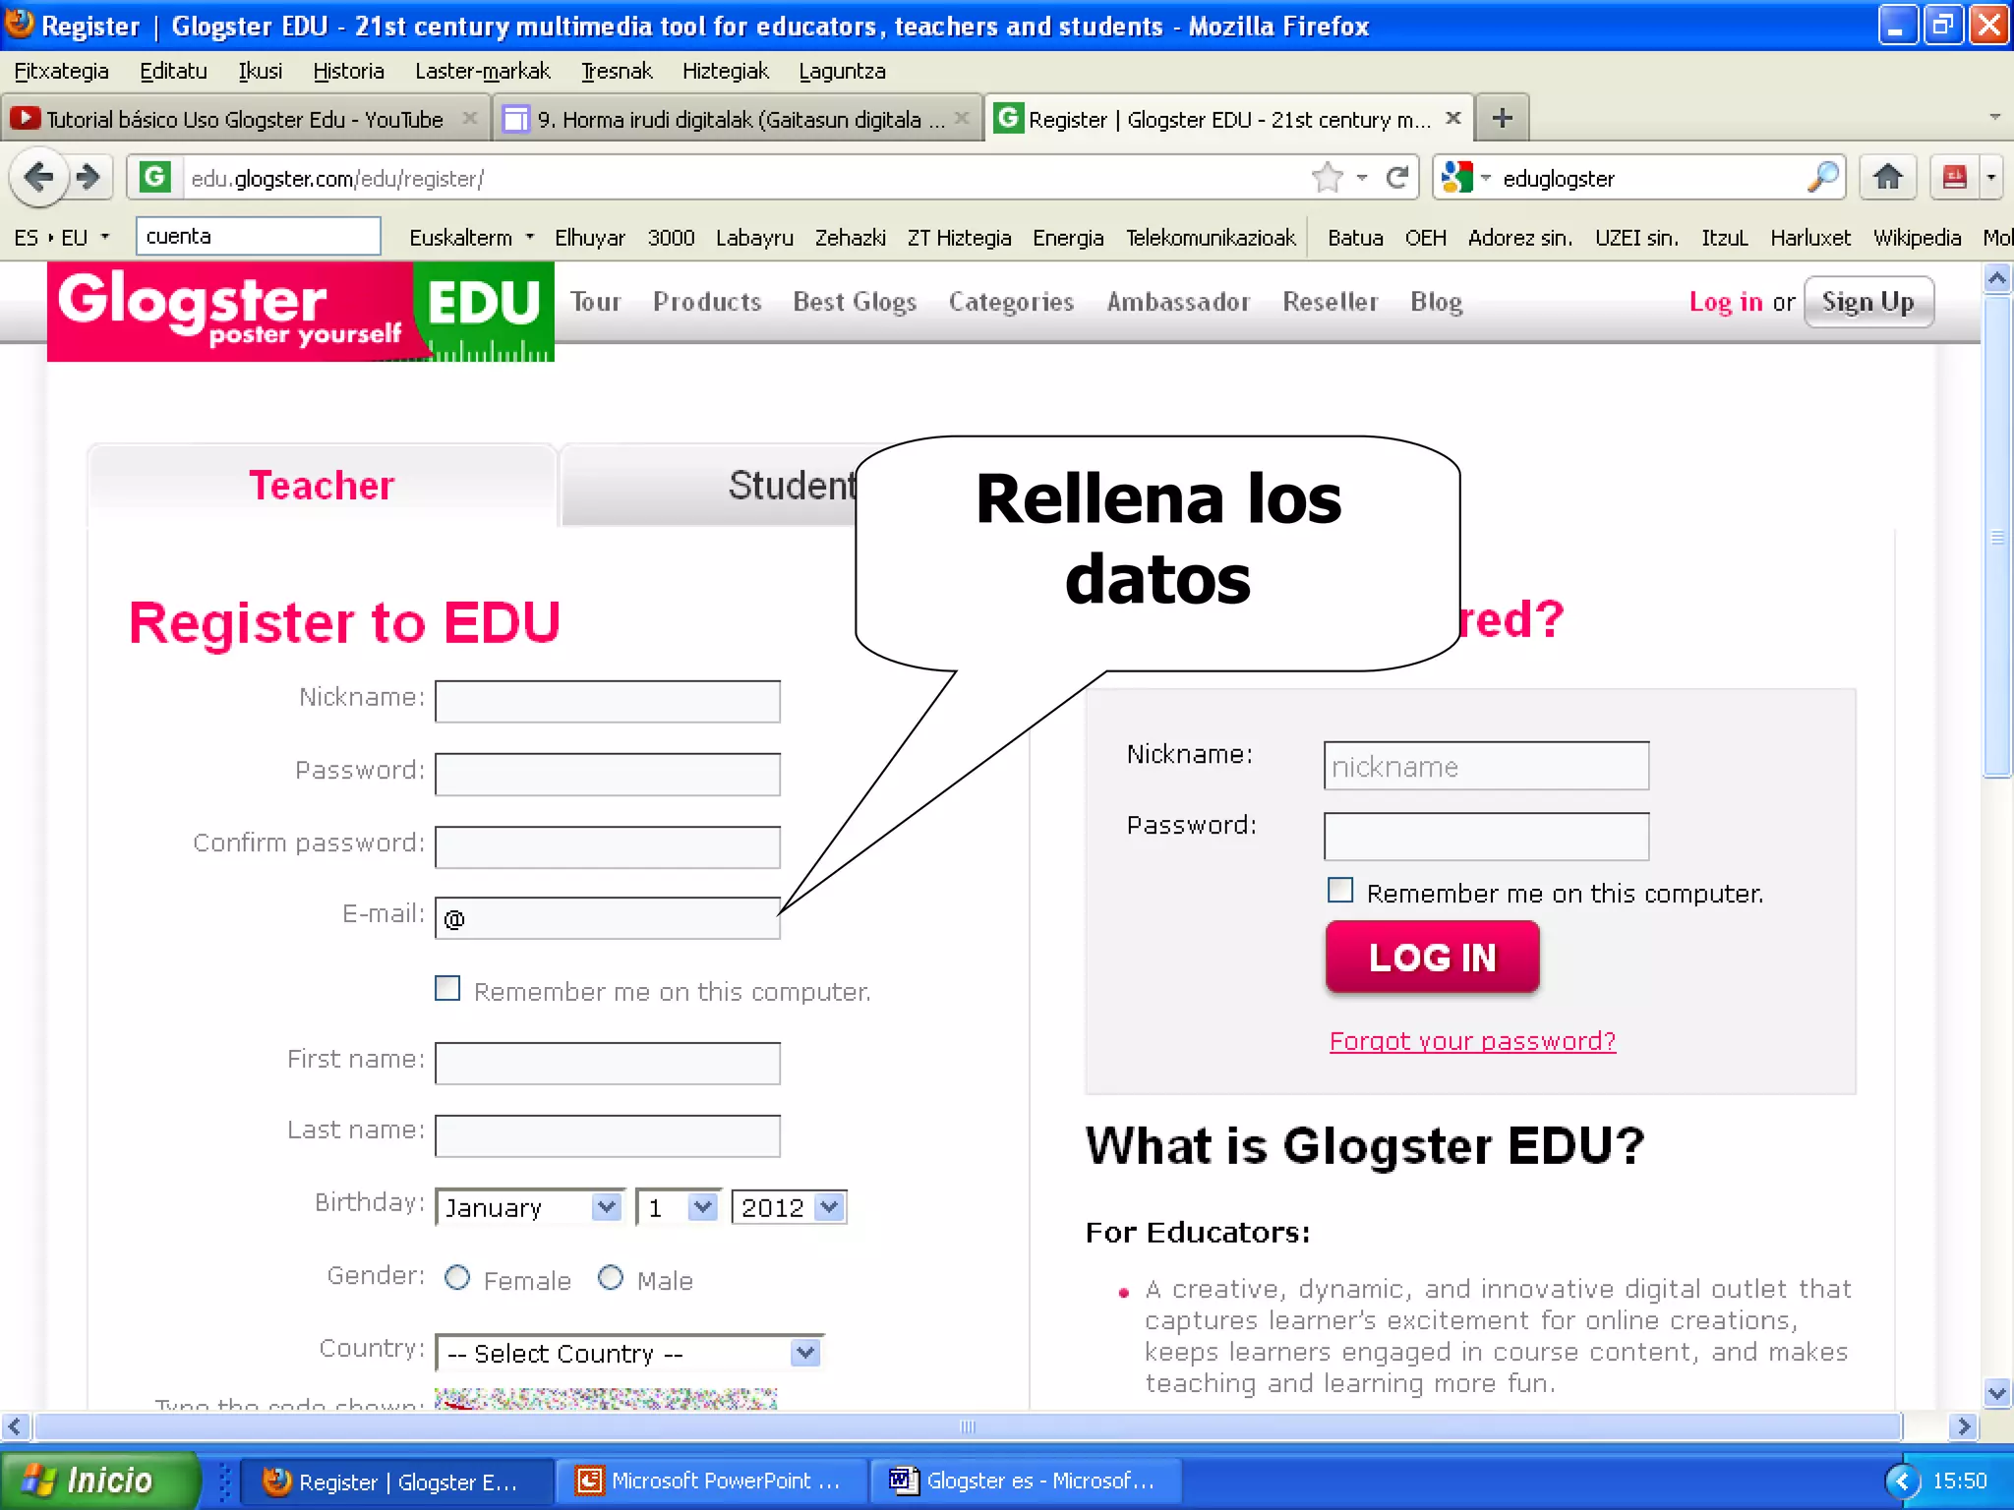Click the horizontal scrollbar thumb
The width and height of the screenshot is (2014, 1510).
(x=968, y=1425)
